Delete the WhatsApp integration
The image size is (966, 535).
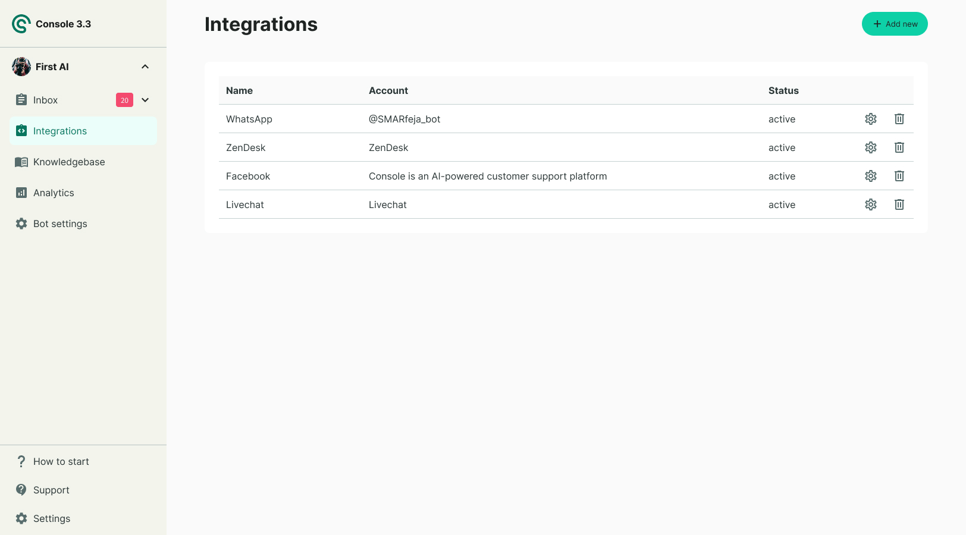pyautogui.click(x=899, y=119)
